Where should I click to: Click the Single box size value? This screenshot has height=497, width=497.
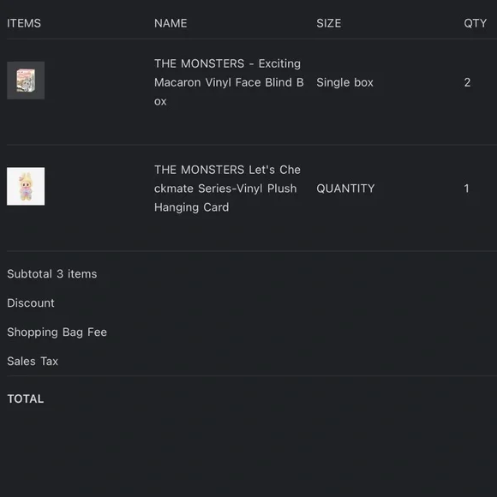pyautogui.click(x=344, y=82)
